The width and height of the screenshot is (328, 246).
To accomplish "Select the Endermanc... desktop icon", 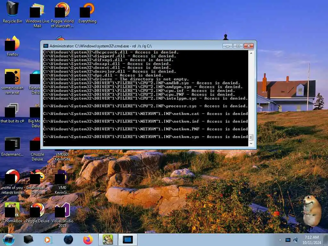I will pos(12,146).
